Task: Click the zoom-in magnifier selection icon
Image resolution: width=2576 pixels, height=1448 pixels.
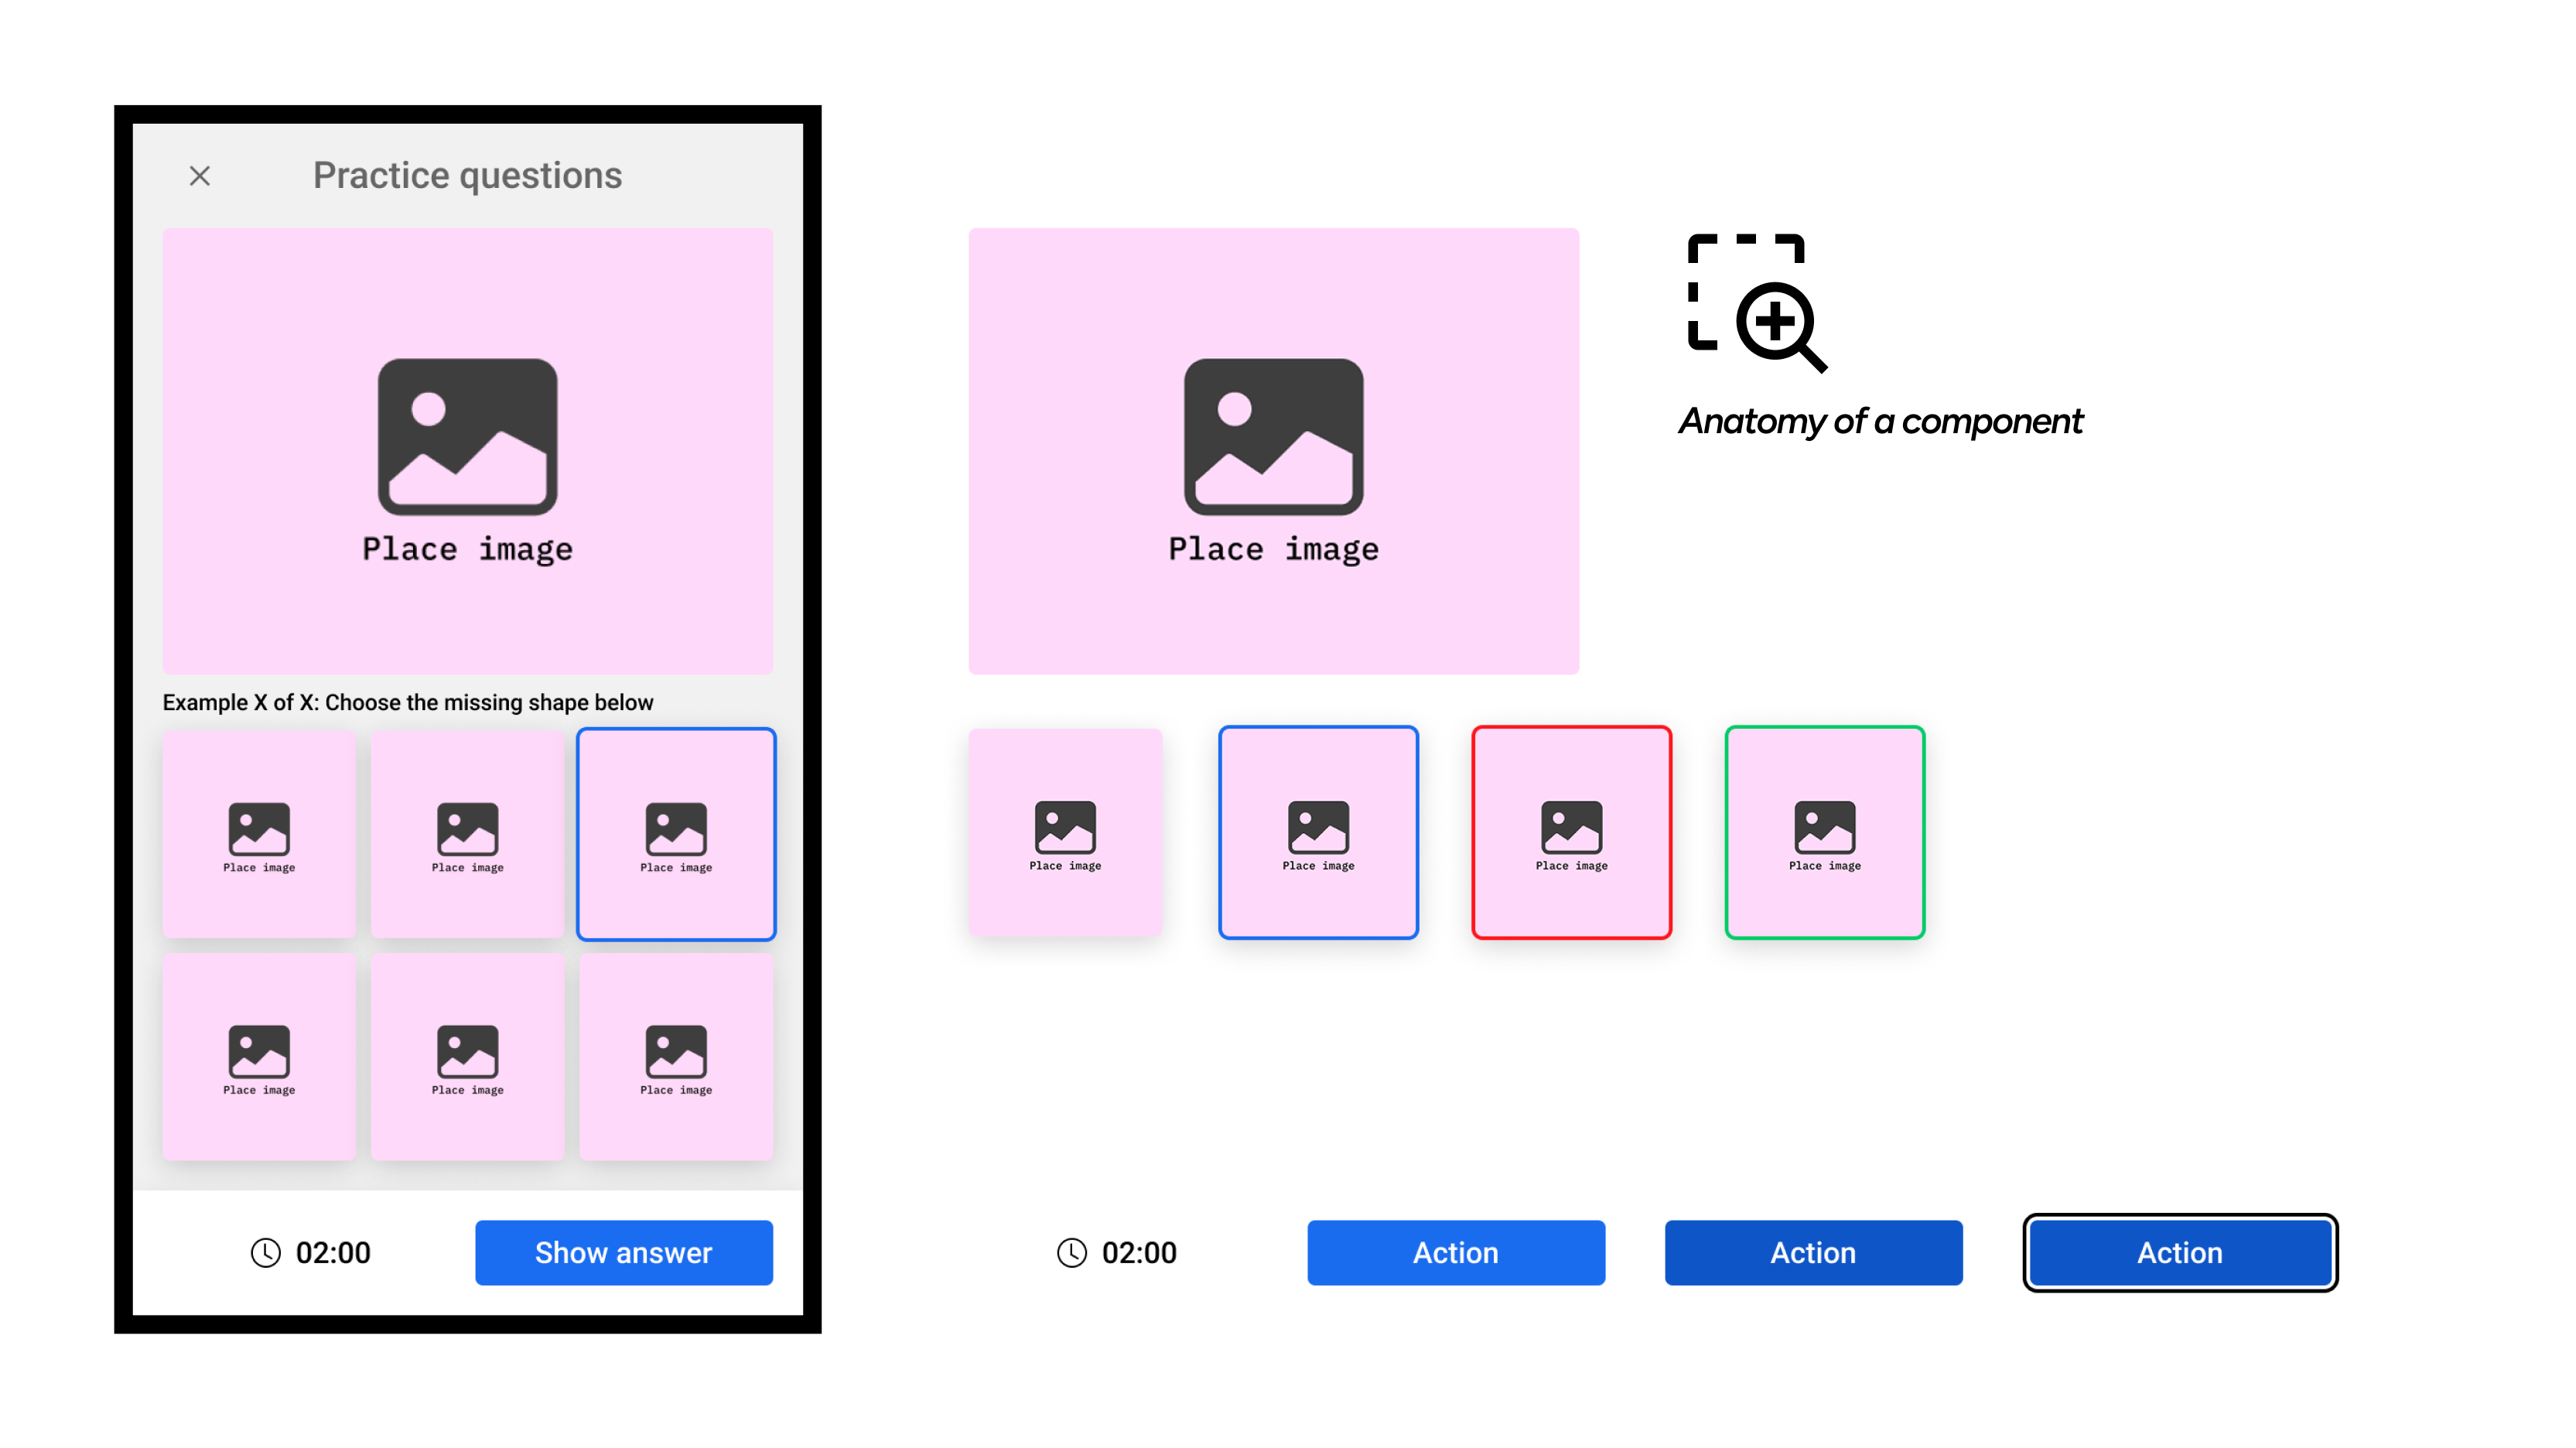Action: [1757, 303]
